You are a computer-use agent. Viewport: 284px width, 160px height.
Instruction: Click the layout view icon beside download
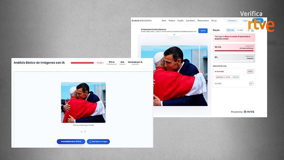click(x=252, y=30)
